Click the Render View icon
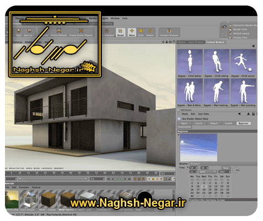 pos(230,29)
